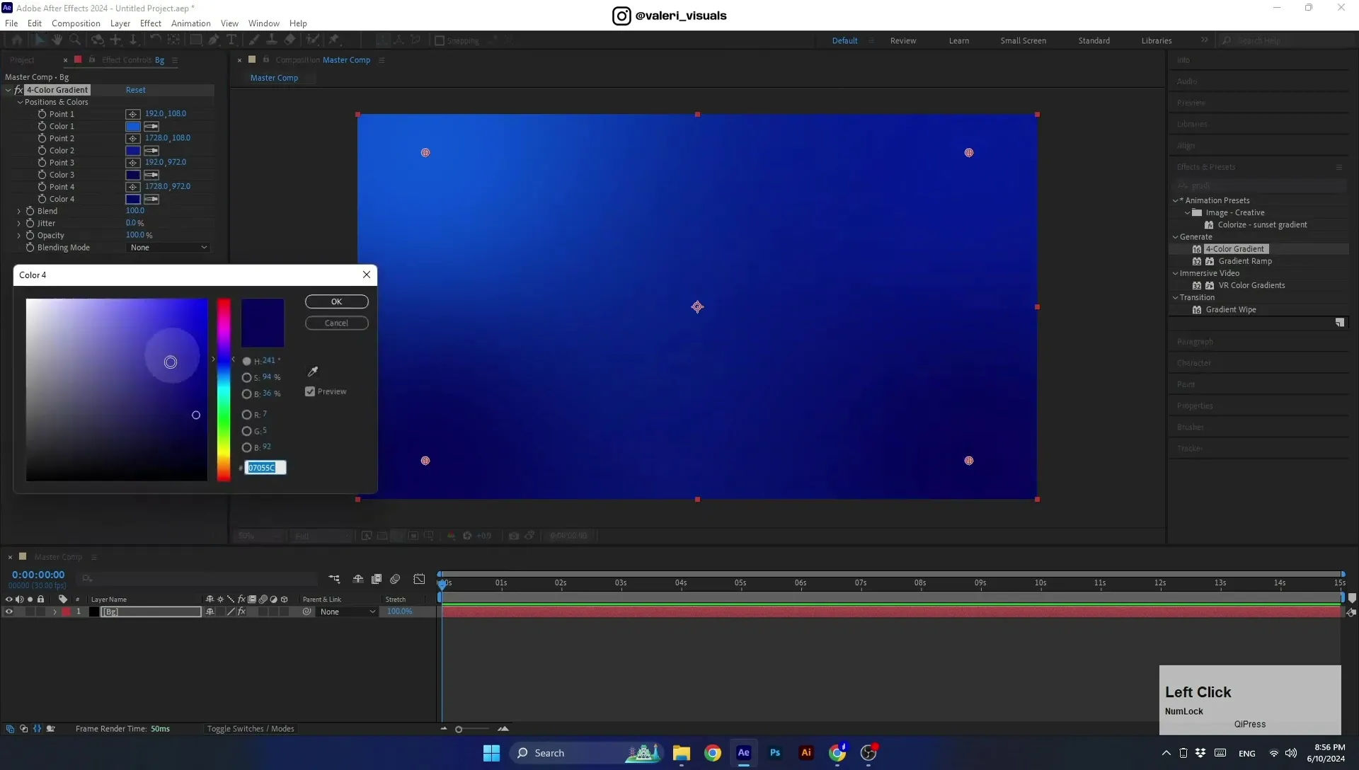Toggle Point 1 crosshair position picker
1359x770 pixels.
point(132,114)
